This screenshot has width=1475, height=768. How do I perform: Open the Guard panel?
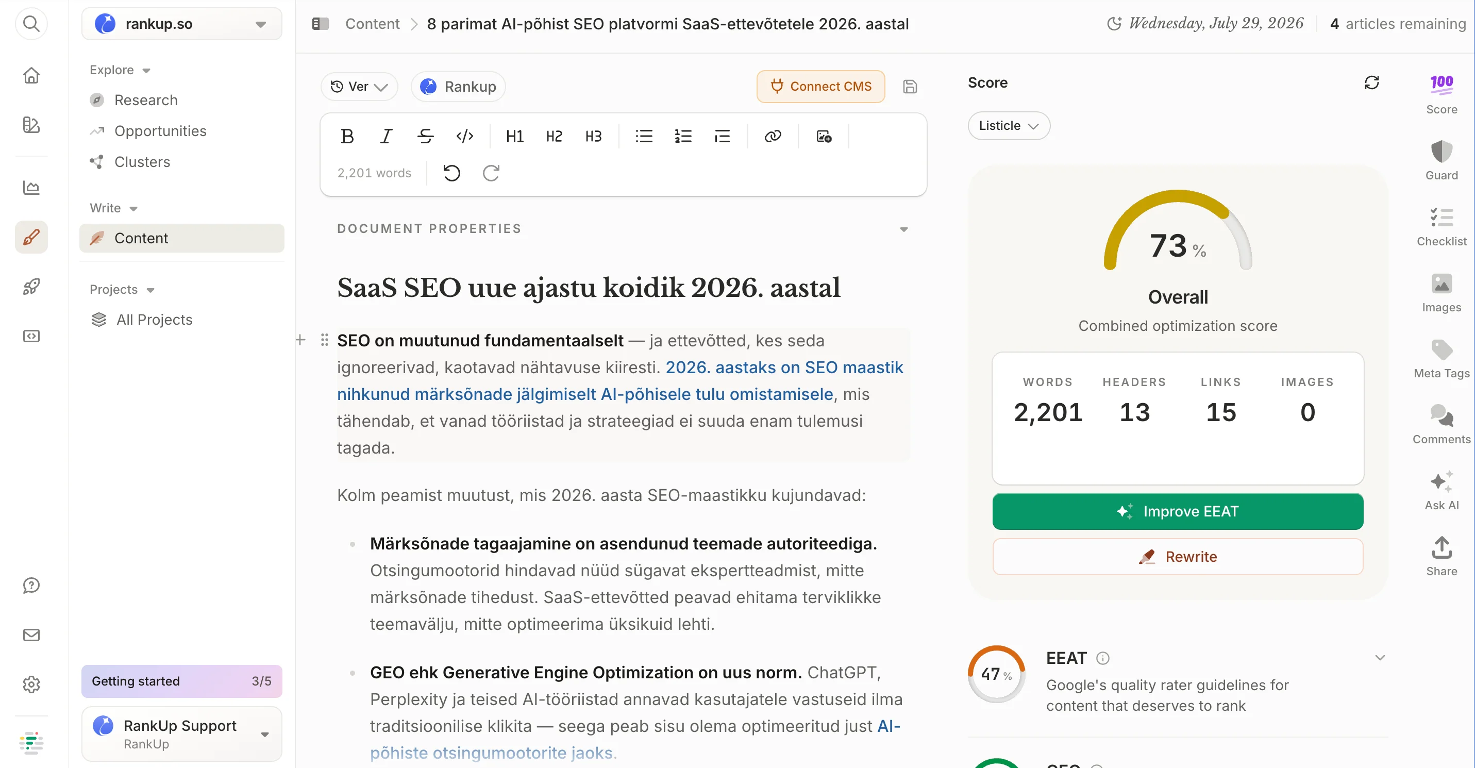coord(1441,160)
